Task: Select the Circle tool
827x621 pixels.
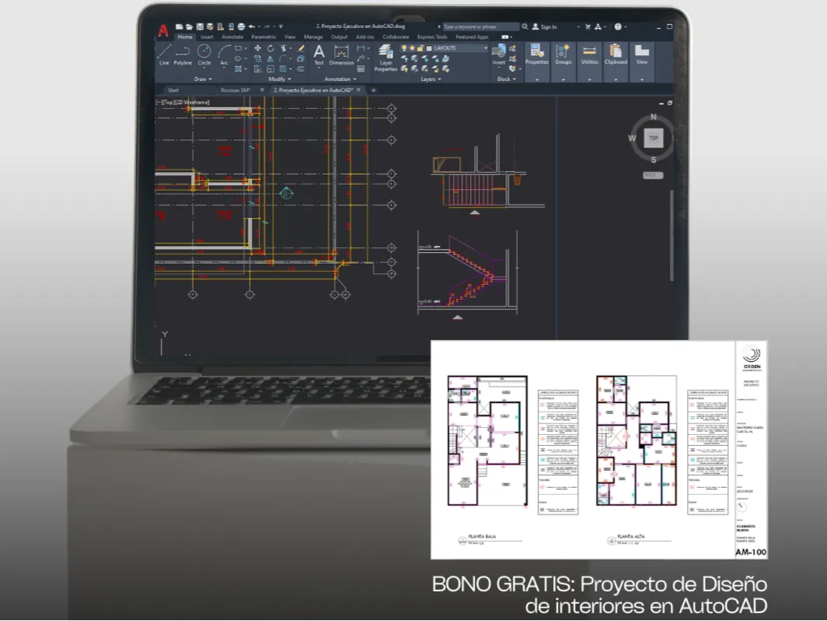Action: coord(204,55)
